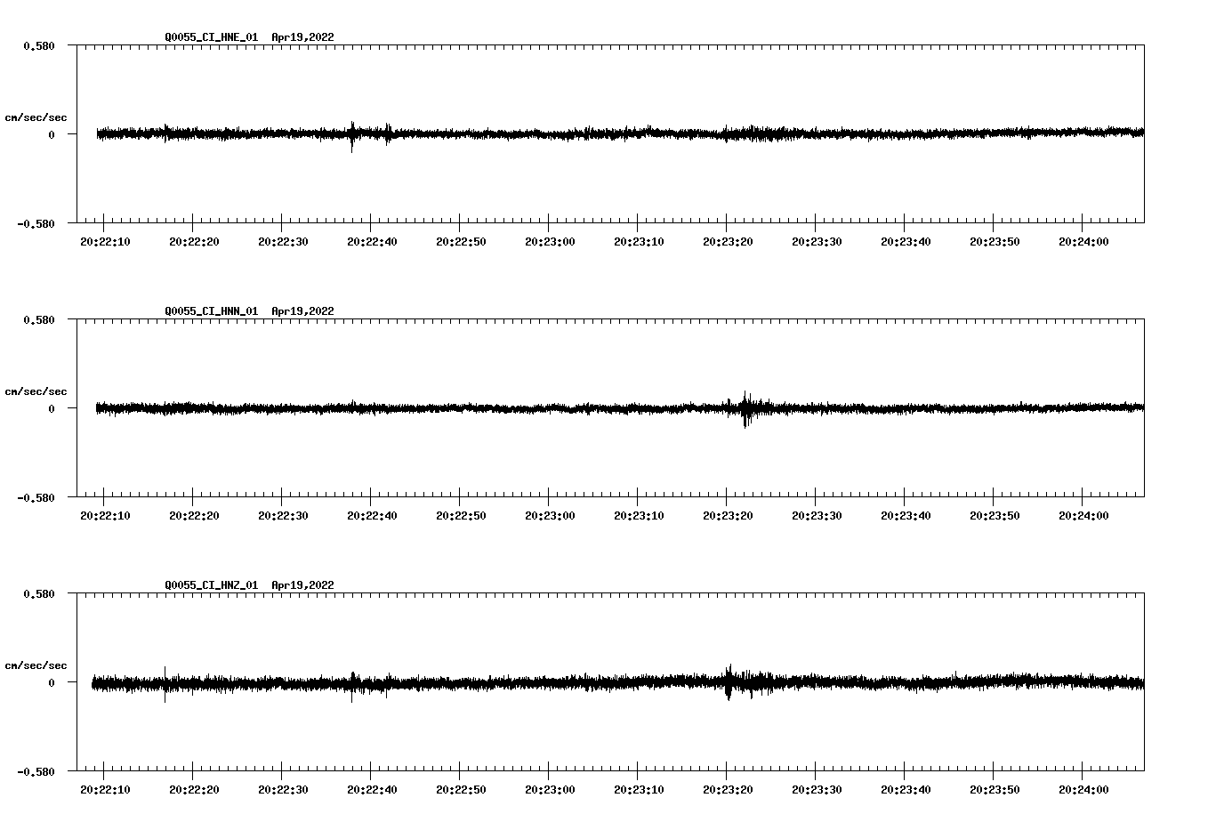The height and width of the screenshot is (822, 1208).
Task: Click the 0.580 upper limit of HNN axis
Action: coord(39,319)
